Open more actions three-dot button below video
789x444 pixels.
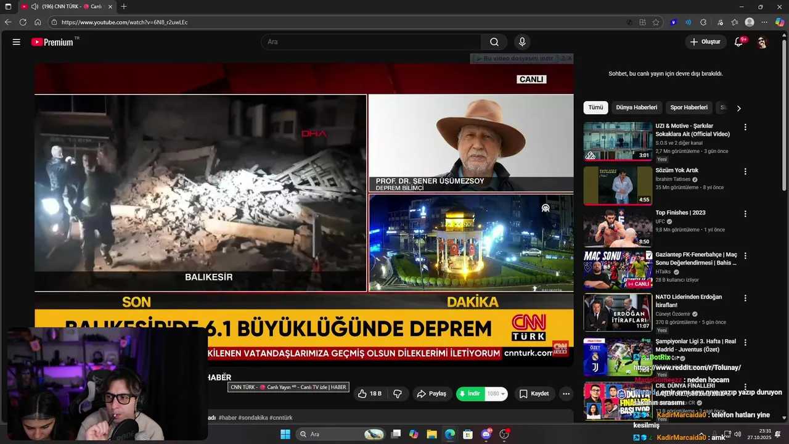(566, 393)
